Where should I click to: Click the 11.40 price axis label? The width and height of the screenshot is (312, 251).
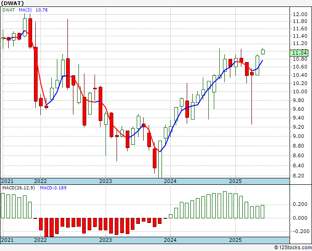(300, 36)
